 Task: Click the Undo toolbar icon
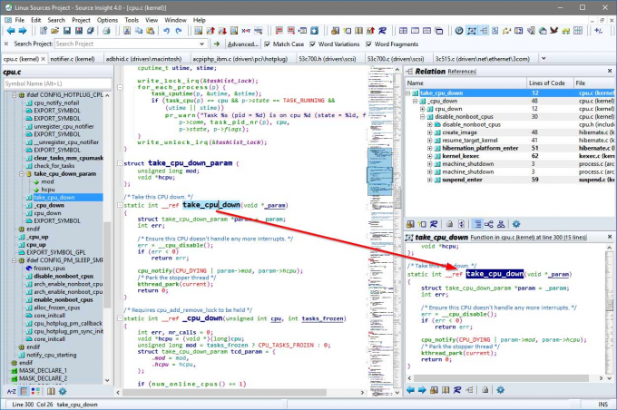pos(166,31)
